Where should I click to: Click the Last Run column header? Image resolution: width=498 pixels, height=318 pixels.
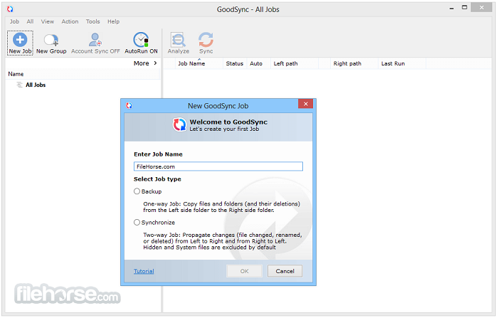pos(402,63)
